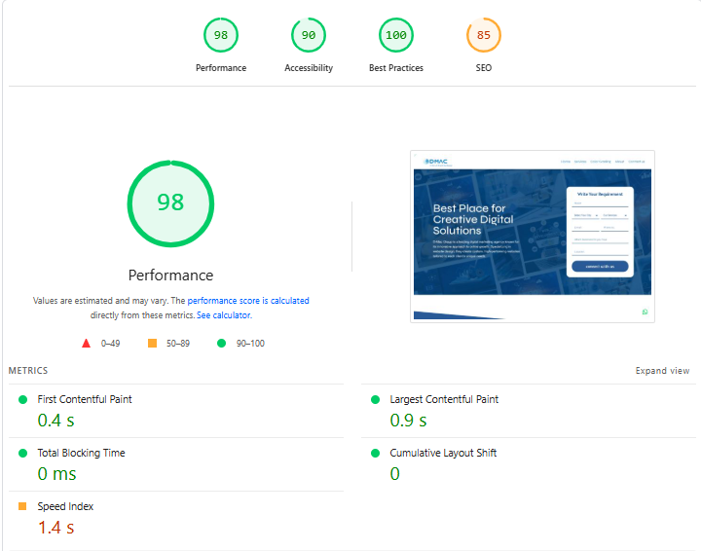This screenshot has width=701, height=551.
Task: Expand the metrics using Expand view
Action: click(x=662, y=371)
